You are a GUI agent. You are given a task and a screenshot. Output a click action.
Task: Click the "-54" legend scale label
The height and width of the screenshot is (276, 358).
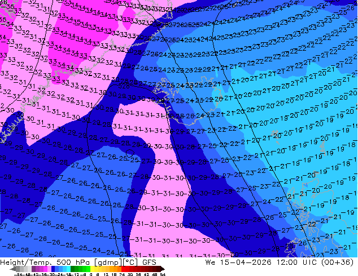pos(18,274)
